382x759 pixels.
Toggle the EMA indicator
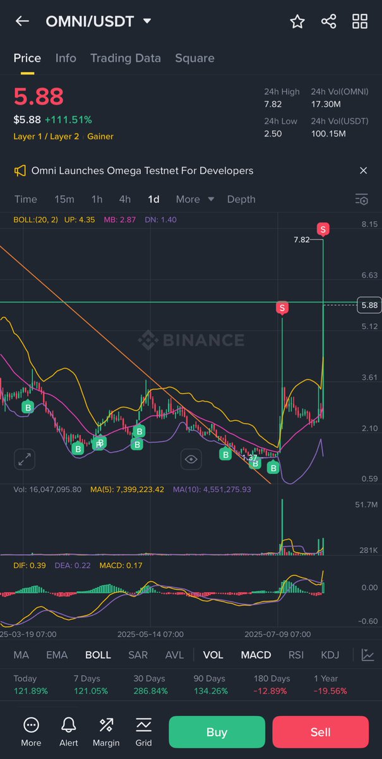click(x=57, y=655)
